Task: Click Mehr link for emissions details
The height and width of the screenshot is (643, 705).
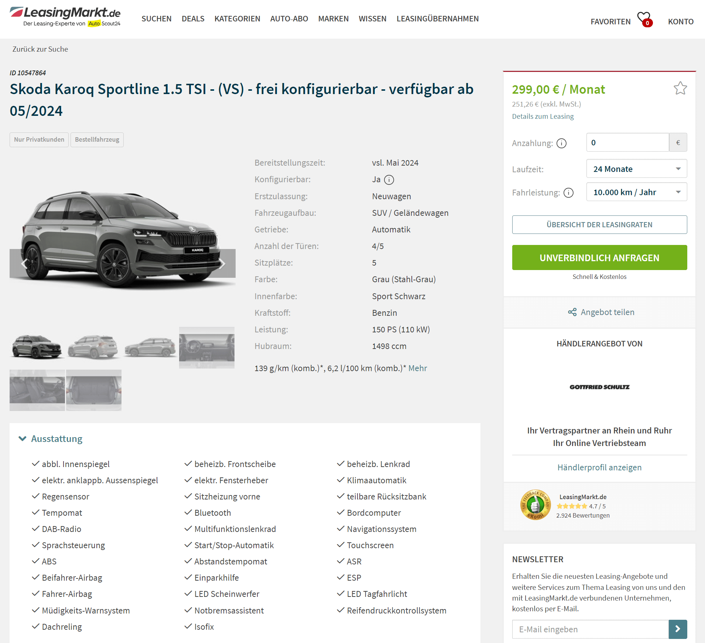Action: coord(417,368)
